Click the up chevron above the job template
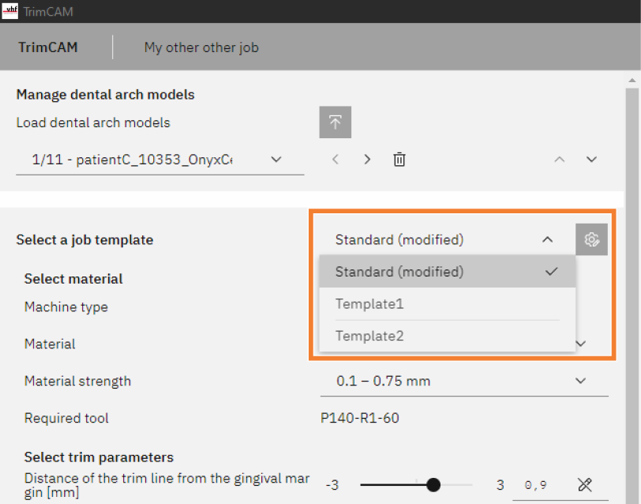 tap(559, 160)
